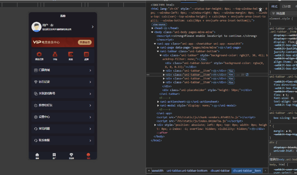Screen dimensions: 297x175
Task: Open the 卡包 money bag icon
Action: point(55,54)
